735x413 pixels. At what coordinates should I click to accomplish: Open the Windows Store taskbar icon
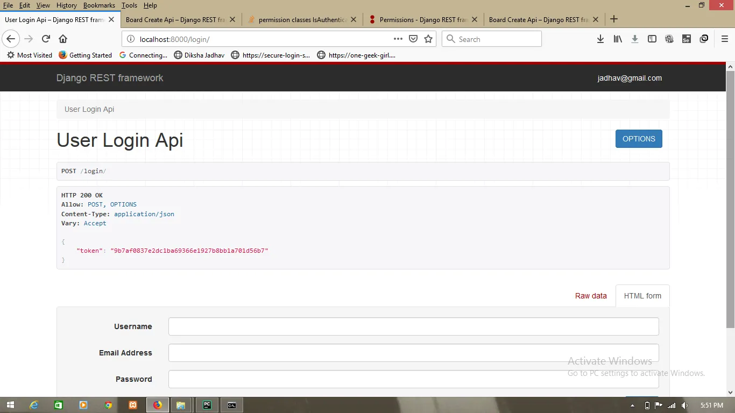[x=59, y=405]
